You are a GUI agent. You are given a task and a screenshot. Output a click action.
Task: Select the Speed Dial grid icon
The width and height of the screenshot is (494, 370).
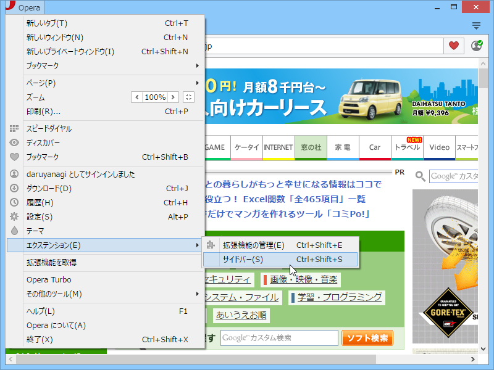[x=14, y=127]
